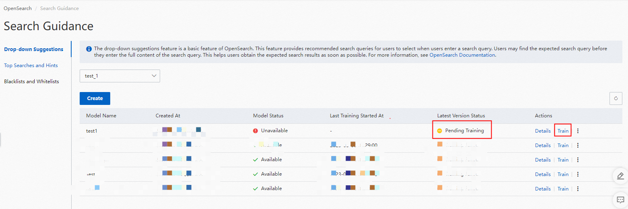Open more actions menu for test1 row
Viewport: 628px width, 209px height.
578,131
